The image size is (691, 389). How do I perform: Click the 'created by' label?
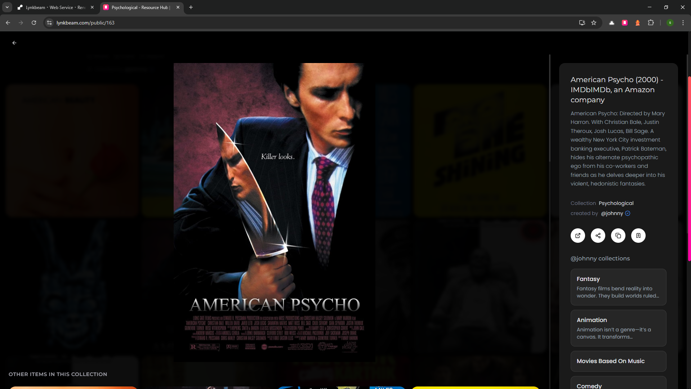584,213
